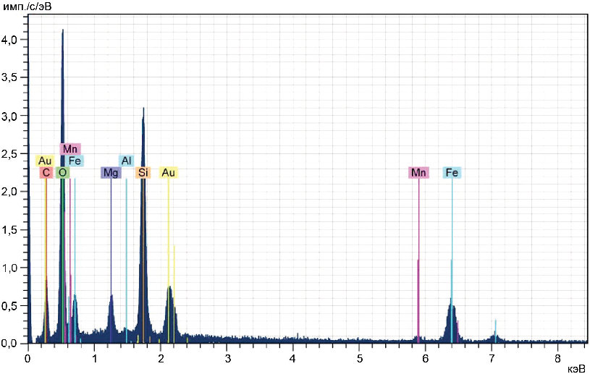The image size is (590, 374).
Task: Click the yellow Au label above C
Action: point(45,161)
